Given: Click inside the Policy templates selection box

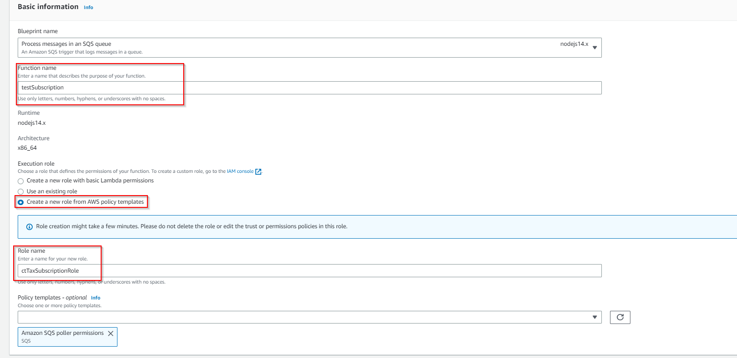Looking at the screenshot, I should click(x=304, y=317).
